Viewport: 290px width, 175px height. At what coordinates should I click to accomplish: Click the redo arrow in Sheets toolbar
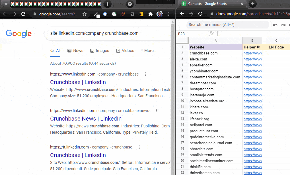pyautogui.click(x=283, y=25)
